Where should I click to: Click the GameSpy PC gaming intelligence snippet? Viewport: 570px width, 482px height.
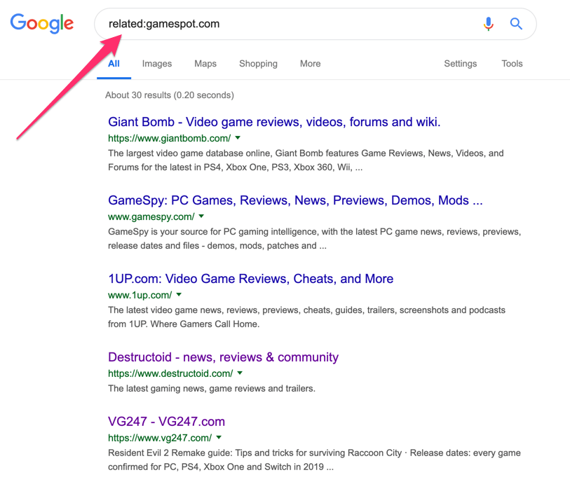[x=314, y=239]
